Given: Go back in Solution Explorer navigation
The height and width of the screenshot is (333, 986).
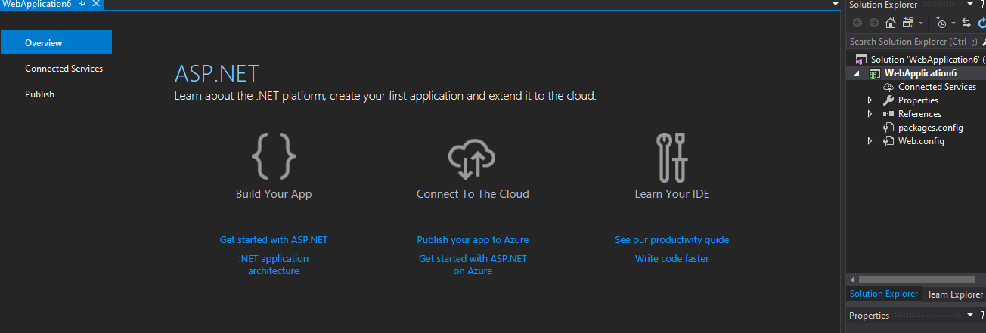Looking at the screenshot, I should pos(857,23).
